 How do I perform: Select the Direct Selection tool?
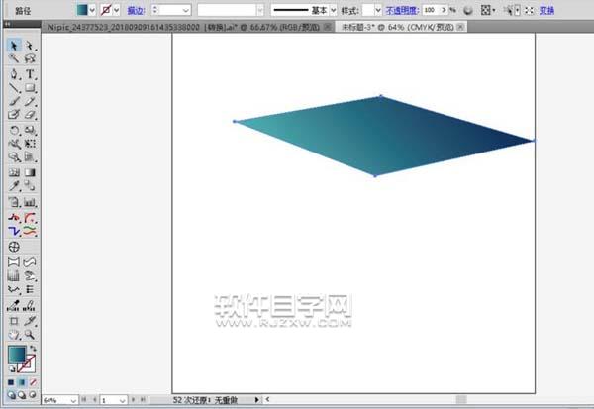coord(31,46)
